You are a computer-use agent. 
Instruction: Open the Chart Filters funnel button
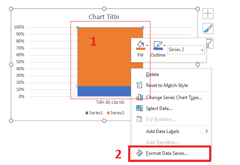210,43
